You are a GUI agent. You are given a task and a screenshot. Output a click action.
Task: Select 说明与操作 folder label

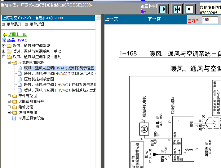pyautogui.click(x=28, y=113)
